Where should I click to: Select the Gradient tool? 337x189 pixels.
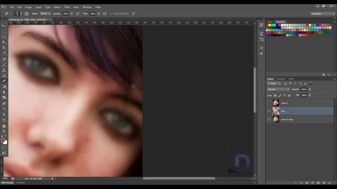click(4, 87)
